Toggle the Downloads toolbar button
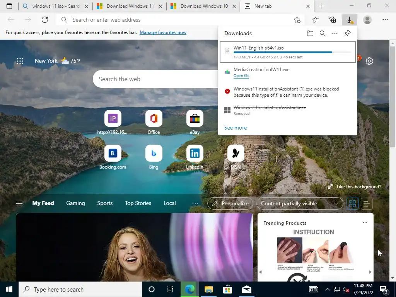This screenshot has width=396, height=297. (350, 20)
